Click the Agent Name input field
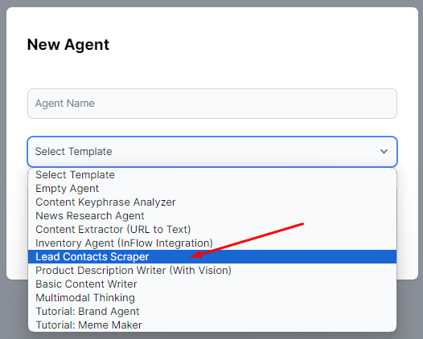Image resolution: width=423 pixels, height=339 pixels. pyautogui.click(x=212, y=104)
